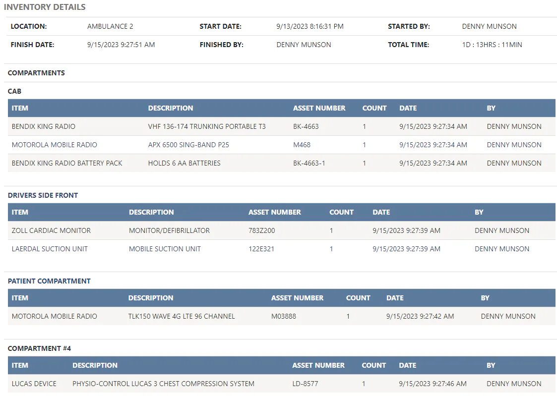Image resolution: width=557 pixels, height=396 pixels.
Task: Click asset number M468
Action: (302, 145)
